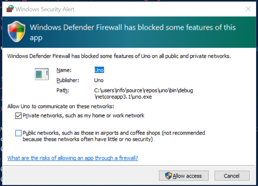Screen dimensions: 258x186
Task: Click the Public networks description label
Action: point(114,136)
